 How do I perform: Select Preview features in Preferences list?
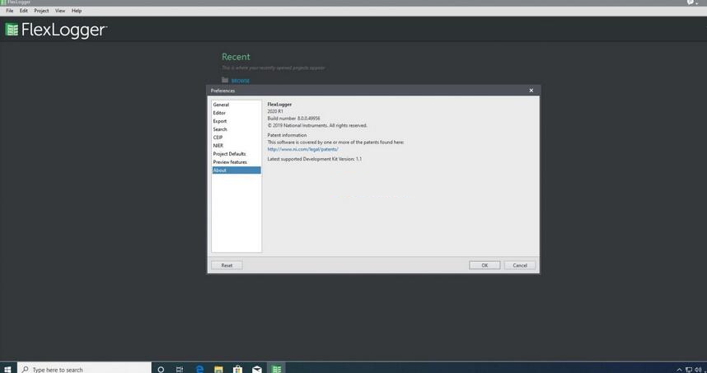[236, 161]
